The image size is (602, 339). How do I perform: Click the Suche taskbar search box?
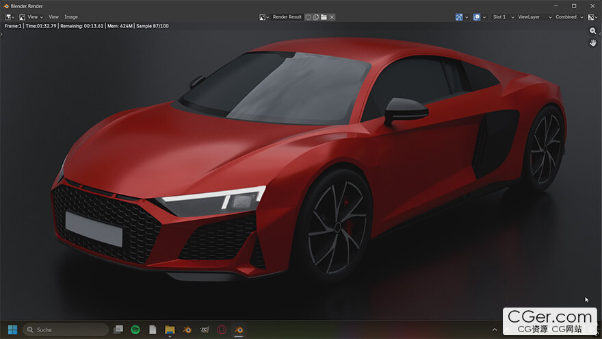point(66,329)
